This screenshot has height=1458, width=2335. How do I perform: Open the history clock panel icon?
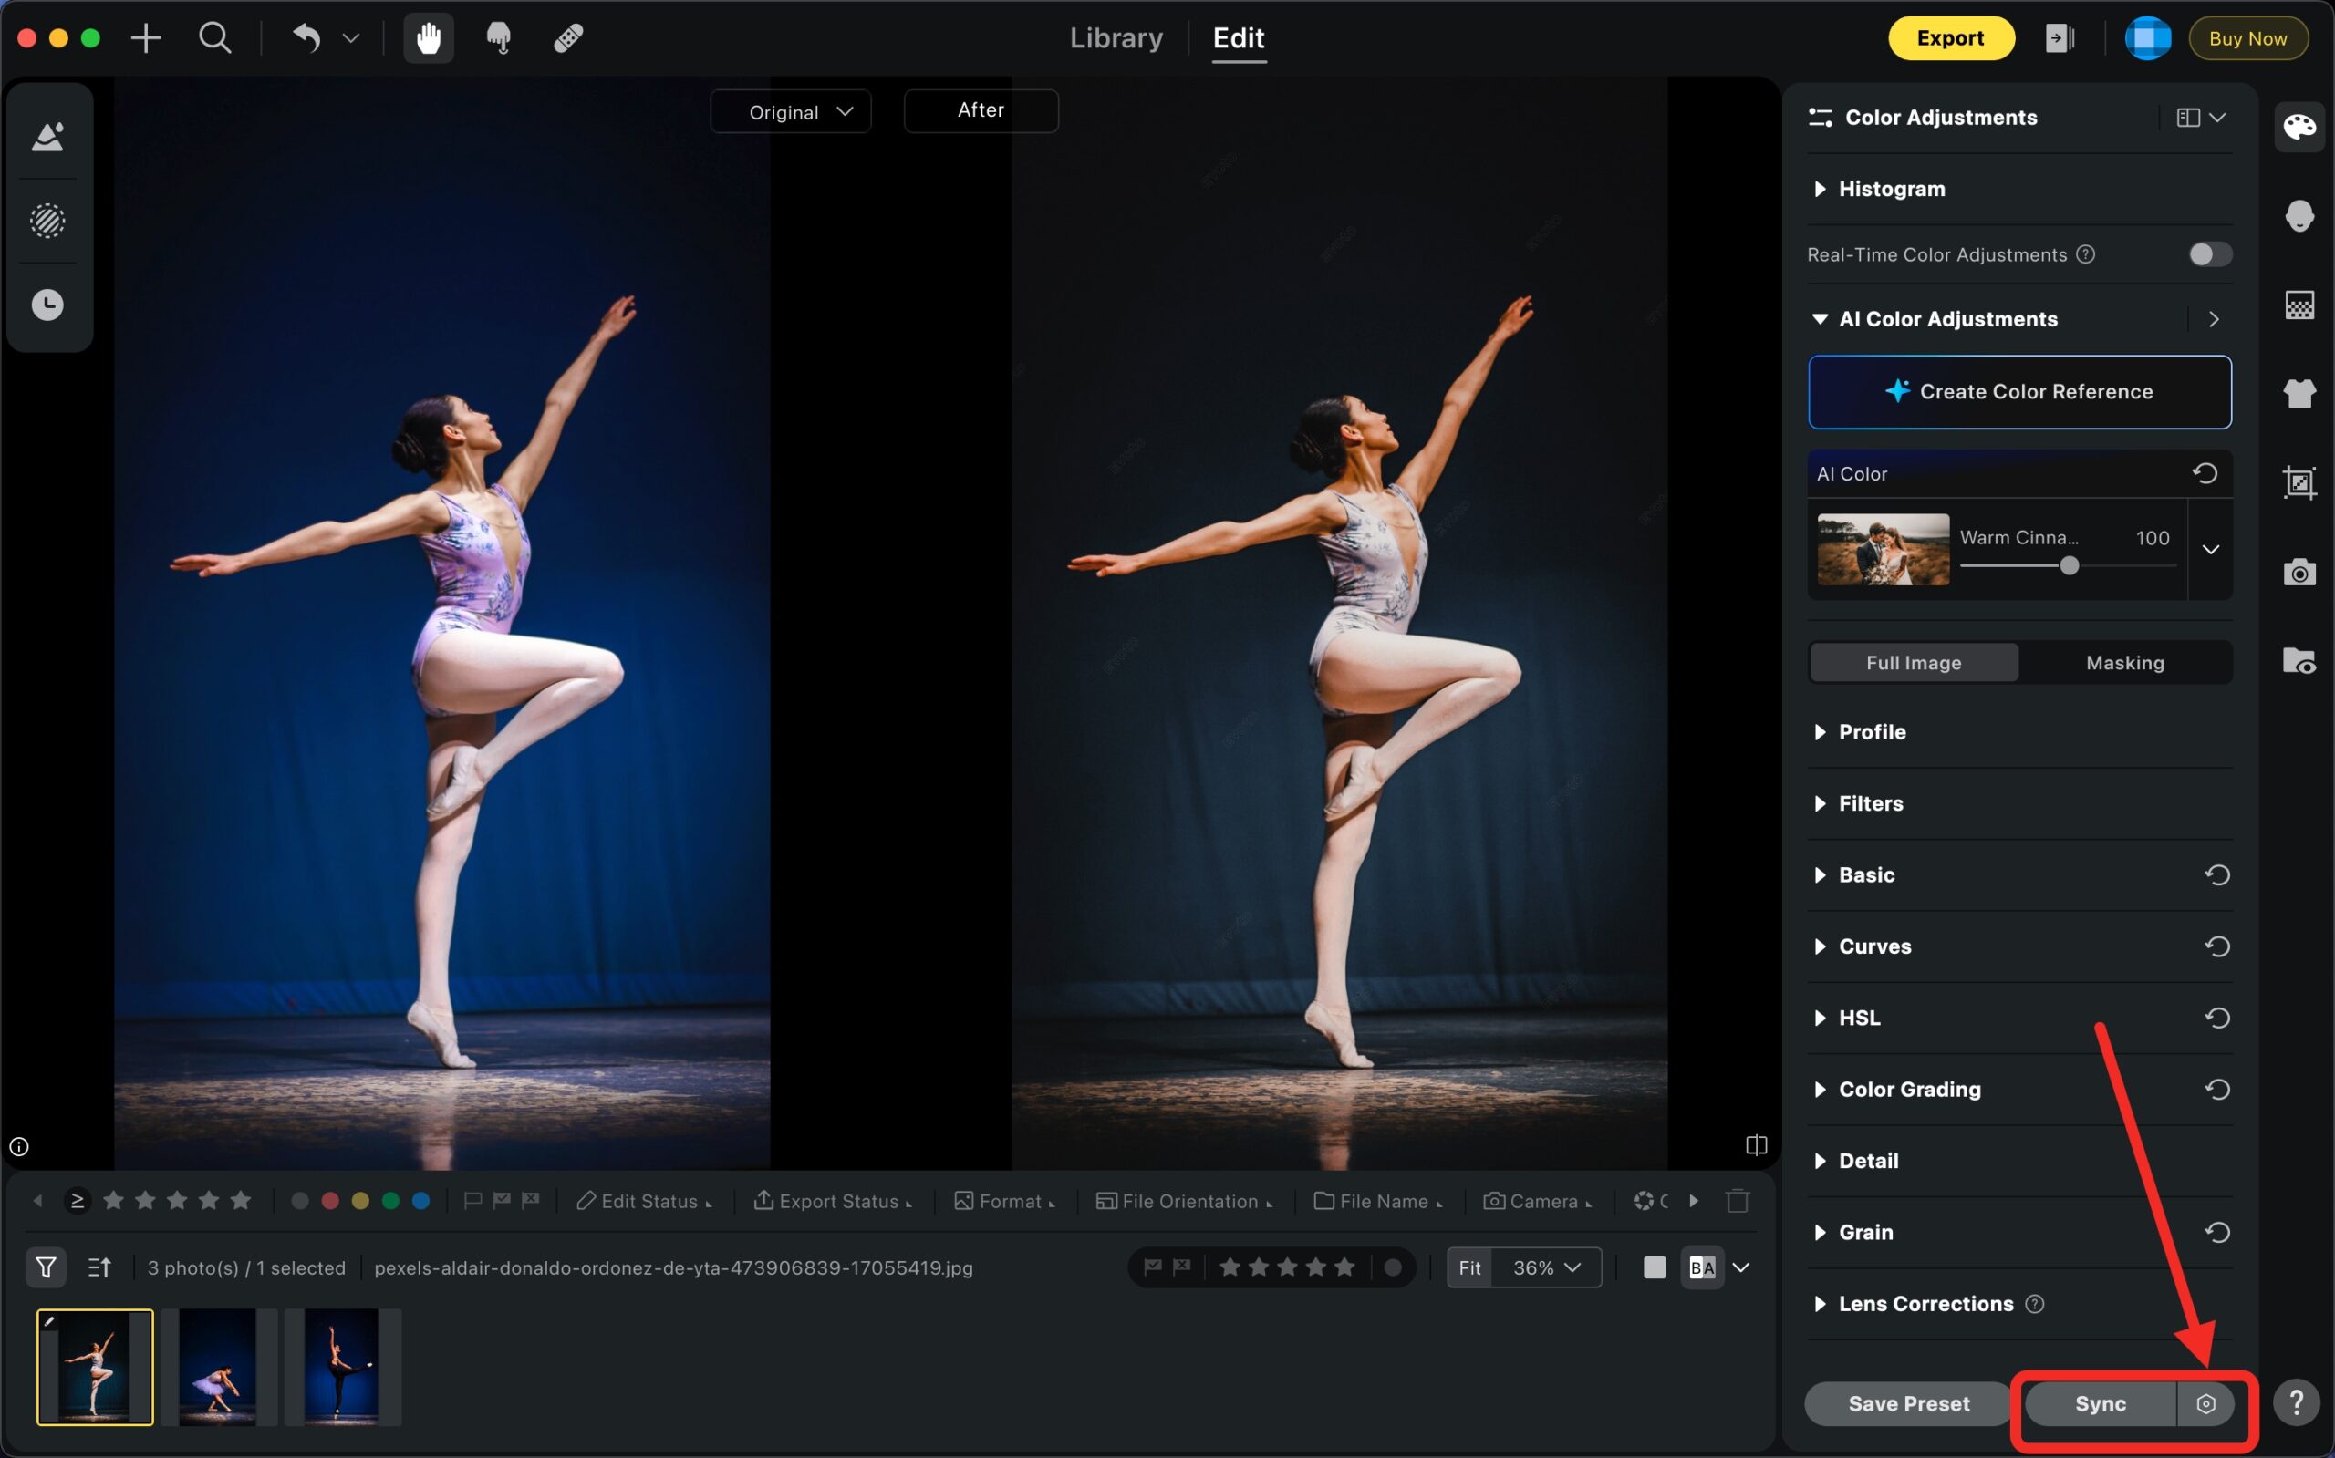pos(47,305)
